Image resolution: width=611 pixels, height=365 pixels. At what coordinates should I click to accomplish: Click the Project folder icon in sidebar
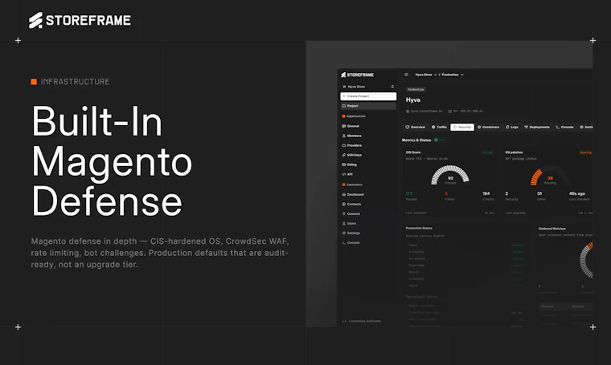click(x=344, y=106)
